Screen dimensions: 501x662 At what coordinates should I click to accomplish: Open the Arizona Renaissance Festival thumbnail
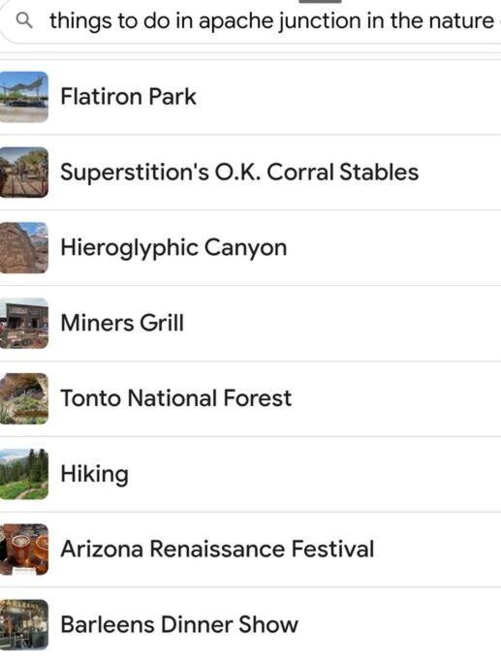pos(23,550)
